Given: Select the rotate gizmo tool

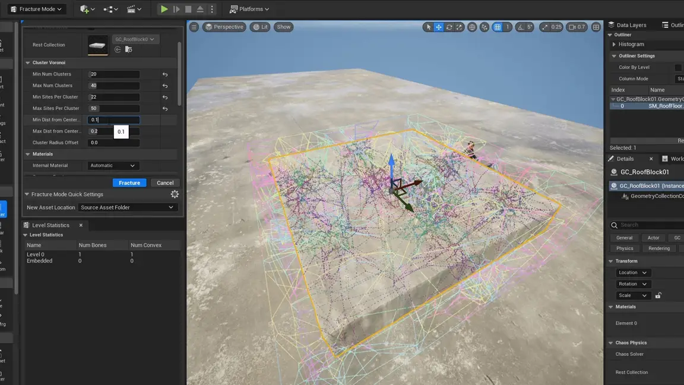Looking at the screenshot, I should click(449, 27).
